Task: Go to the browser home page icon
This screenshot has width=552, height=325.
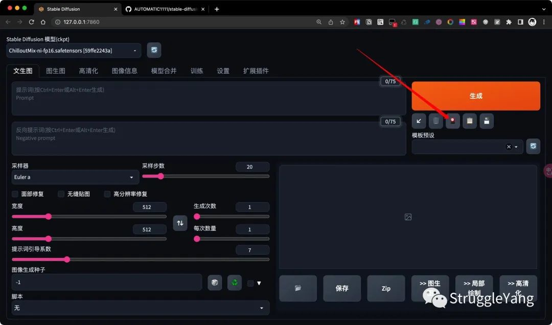Action: point(43,22)
